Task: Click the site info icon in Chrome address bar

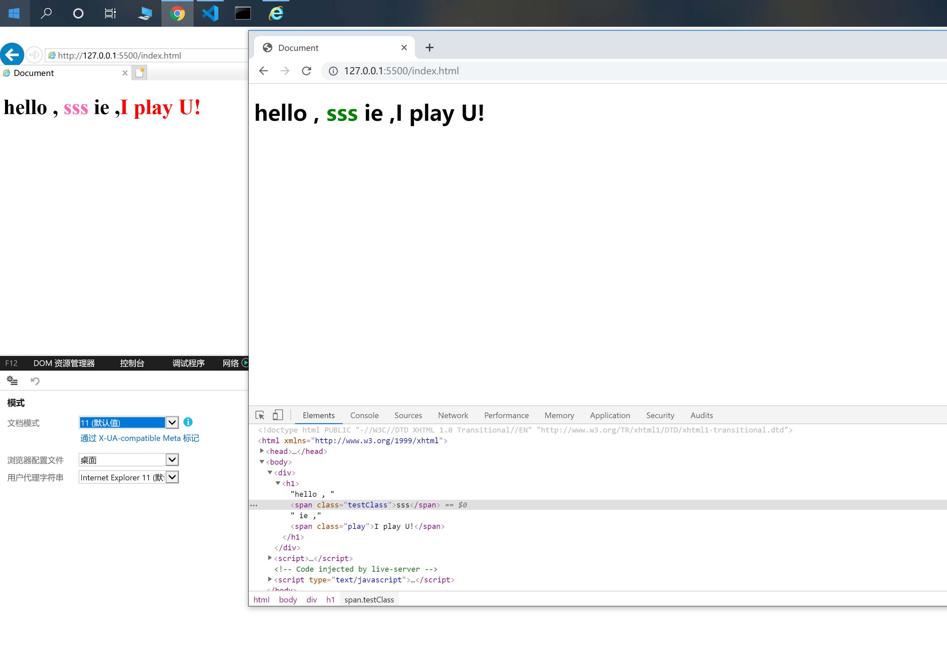Action: coord(333,71)
